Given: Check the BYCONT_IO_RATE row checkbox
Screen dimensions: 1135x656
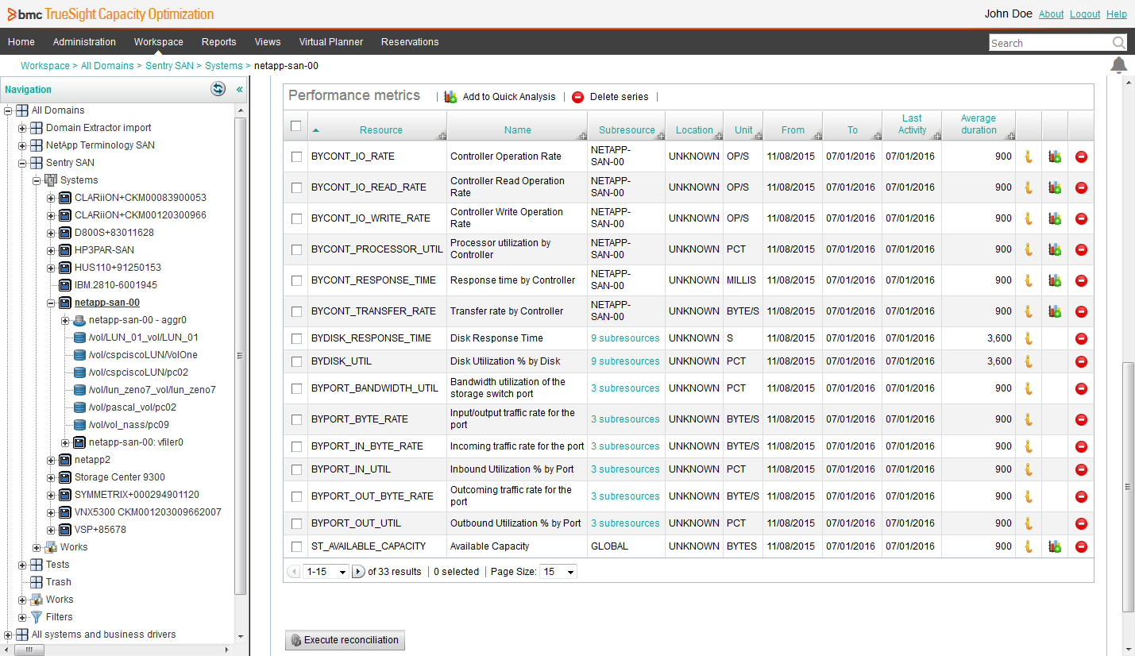Looking at the screenshot, I should [x=296, y=156].
